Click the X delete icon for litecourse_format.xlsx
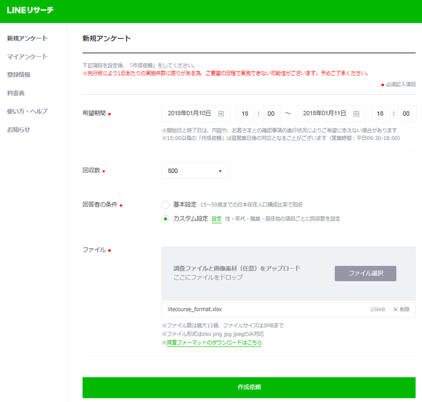The image size is (422, 402). click(x=396, y=309)
